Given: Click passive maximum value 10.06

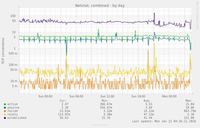Looking at the screenshot, I should point(190,107).
